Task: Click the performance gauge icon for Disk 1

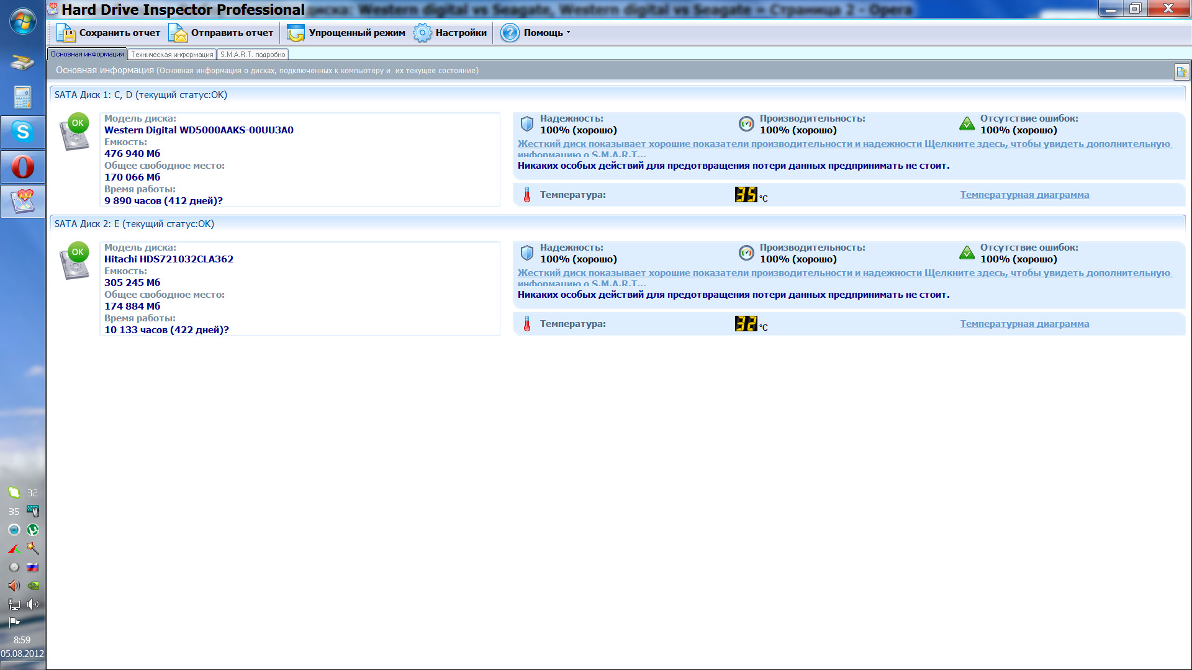Action: (746, 123)
